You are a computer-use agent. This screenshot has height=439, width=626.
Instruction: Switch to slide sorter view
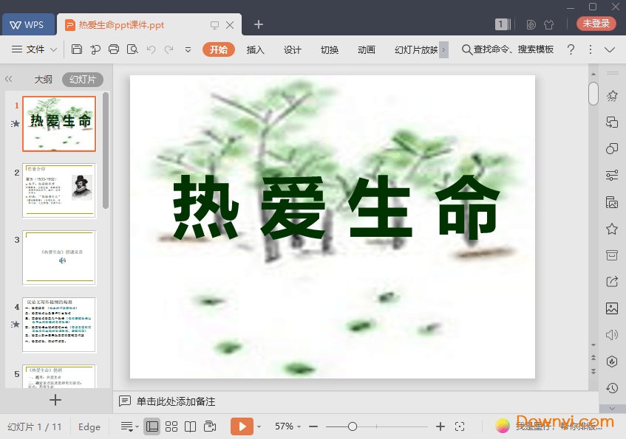click(172, 426)
